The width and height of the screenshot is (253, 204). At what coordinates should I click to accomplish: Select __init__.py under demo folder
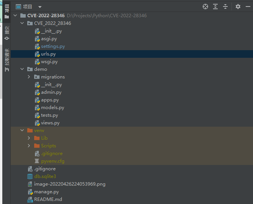51,85
